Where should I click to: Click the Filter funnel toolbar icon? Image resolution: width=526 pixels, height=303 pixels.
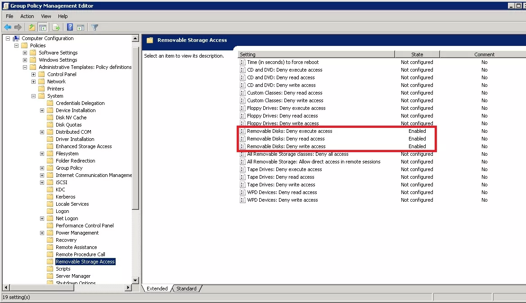tap(95, 27)
